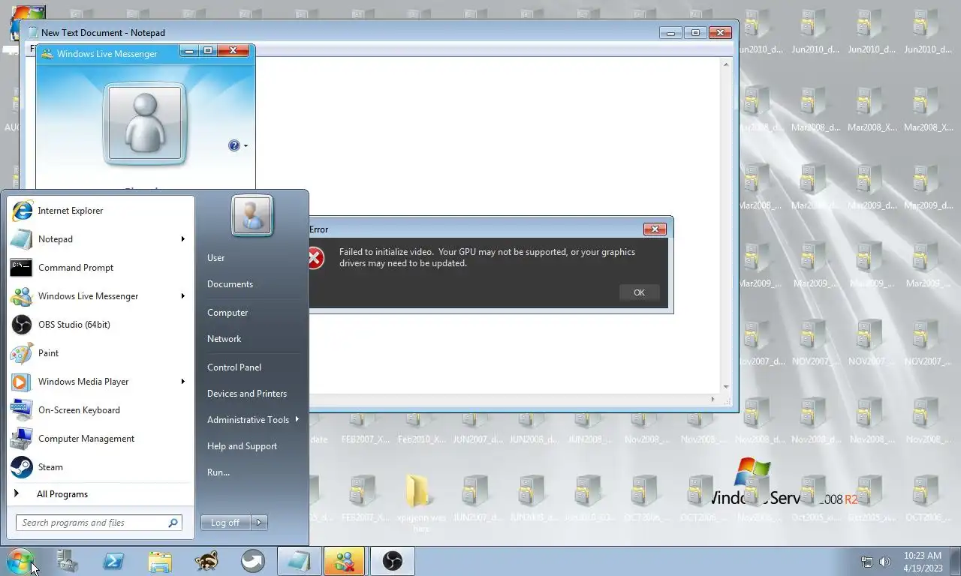961x576 pixels.
Task: Click the help icon in Windows Live Messenger
Action: click(x=234, y=145)
